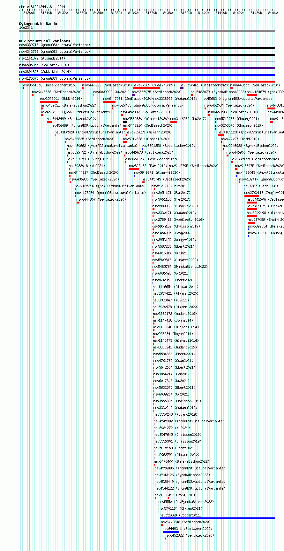Screen dimensions: 284x551
Task: Select nsv6088018 (Wu2021) variant
Action: (x=87, y=166)
